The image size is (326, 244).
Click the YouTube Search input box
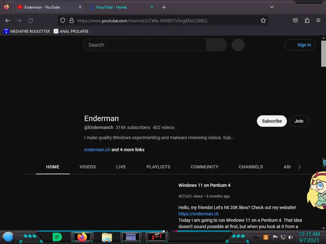tap(145, 45)
